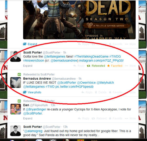Open More menu on Dan's tweet
The height and width of the screenshot is (141, 147).
tap(130, 118)
